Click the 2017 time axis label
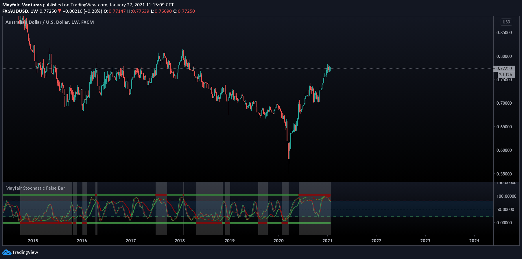The image size is (522, 259). click(x=131, y=241)
